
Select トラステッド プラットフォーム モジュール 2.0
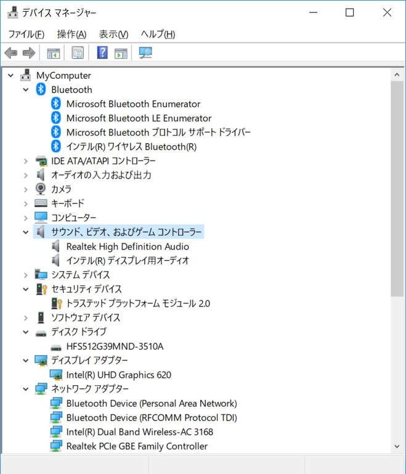[x=138, y=303]
